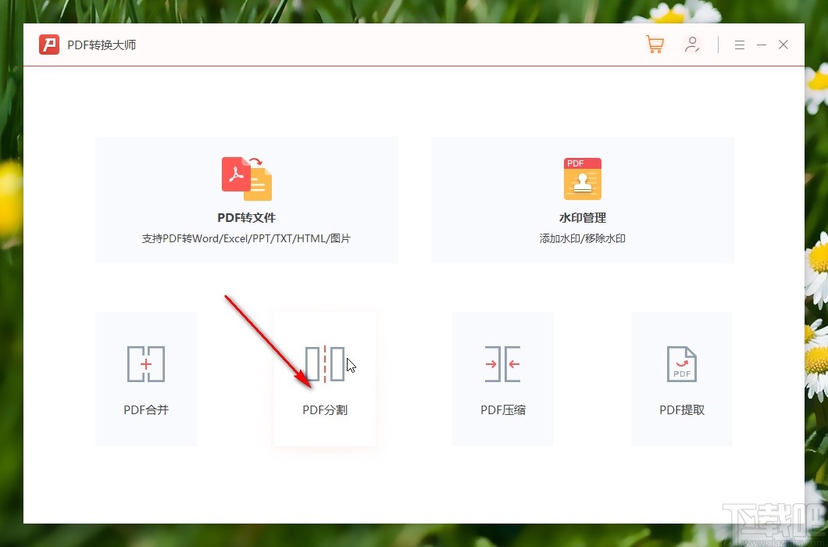The height and width of the screenshot is (547, 828).
Task: Select the PDF提取 extract icon
Action: tap(681, 363)
